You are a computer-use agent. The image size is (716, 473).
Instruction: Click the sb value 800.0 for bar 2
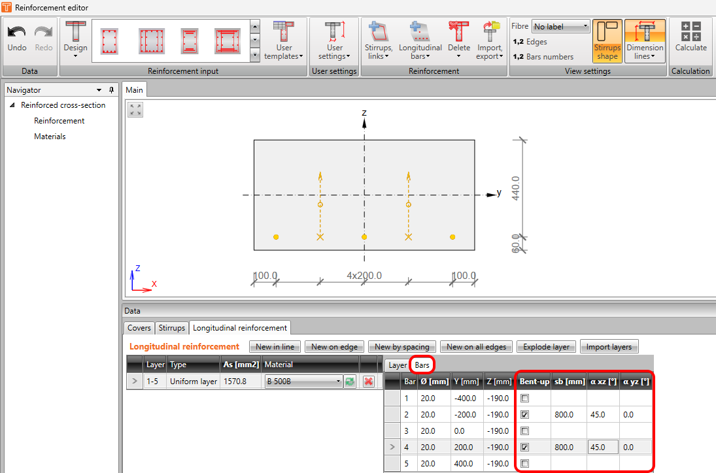point(568,415)
